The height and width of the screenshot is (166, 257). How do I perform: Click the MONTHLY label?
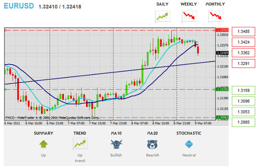pyautogui.click(x=215, y=4)
